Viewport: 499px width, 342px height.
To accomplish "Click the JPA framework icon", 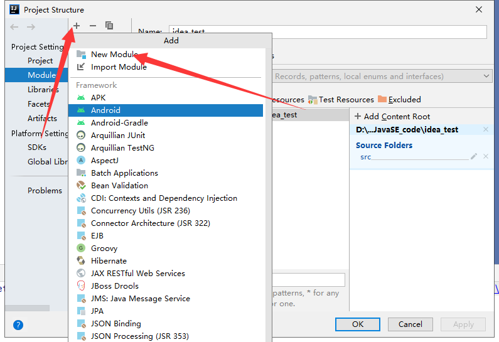I will [x=81, y=311].
